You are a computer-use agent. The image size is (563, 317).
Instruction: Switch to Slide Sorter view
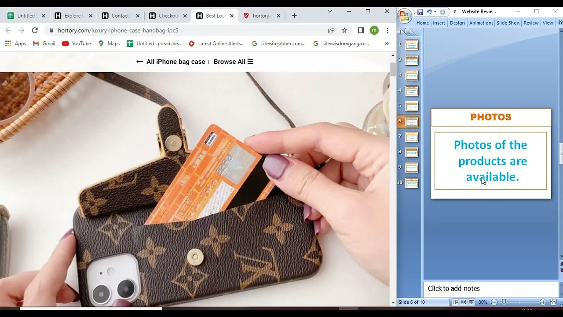[x=464, y=302]
